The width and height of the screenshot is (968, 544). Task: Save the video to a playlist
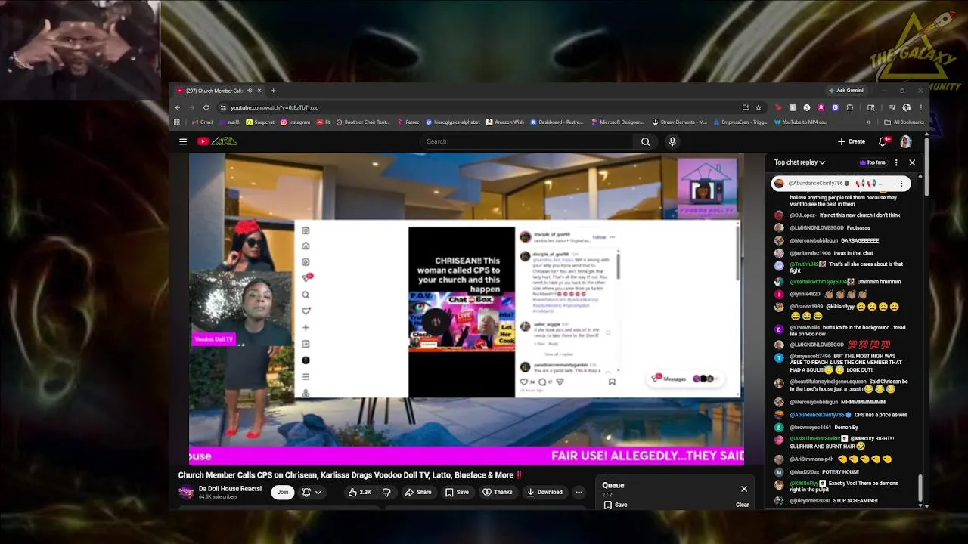click(x=458, y=493)
